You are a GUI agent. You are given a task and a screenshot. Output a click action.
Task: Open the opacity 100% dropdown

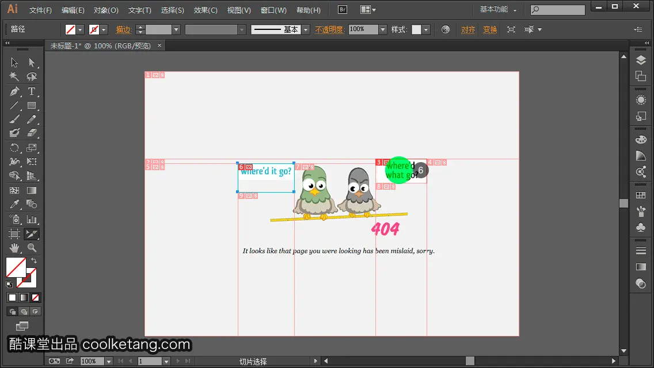383,29
